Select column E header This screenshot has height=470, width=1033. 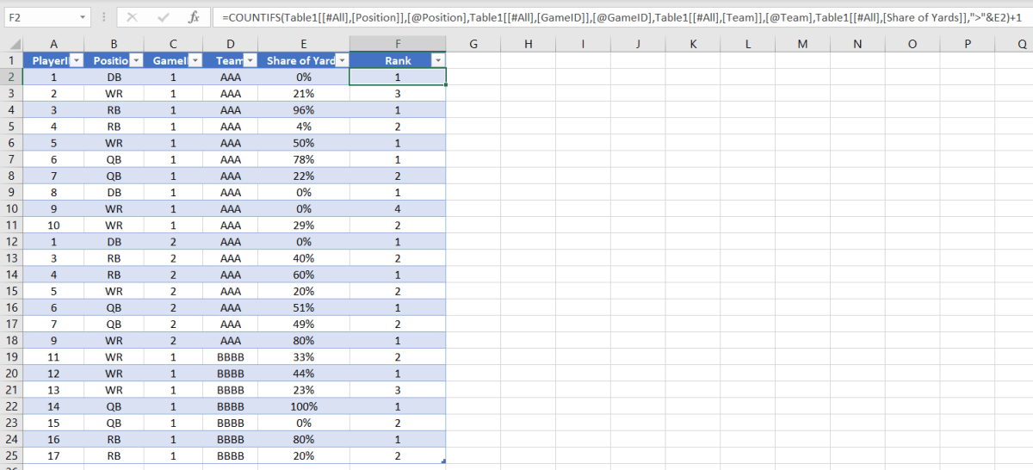304,44
